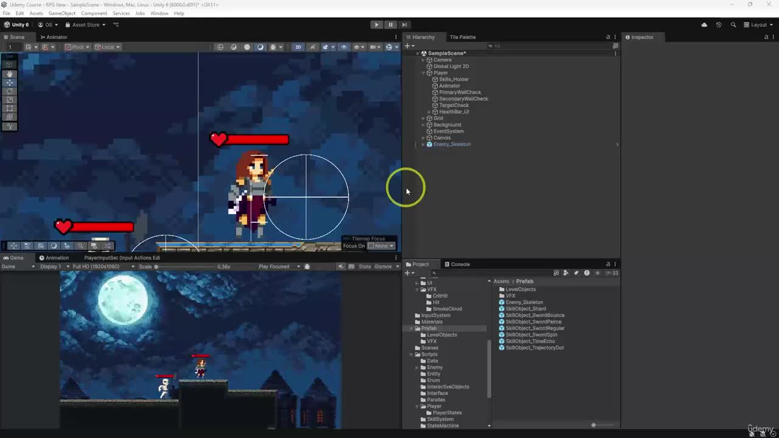The width and height of the screenshot is (779, 438).
Task: Select the Rotate tool in Scene toolbar
Action: click(x=10, y=91)
